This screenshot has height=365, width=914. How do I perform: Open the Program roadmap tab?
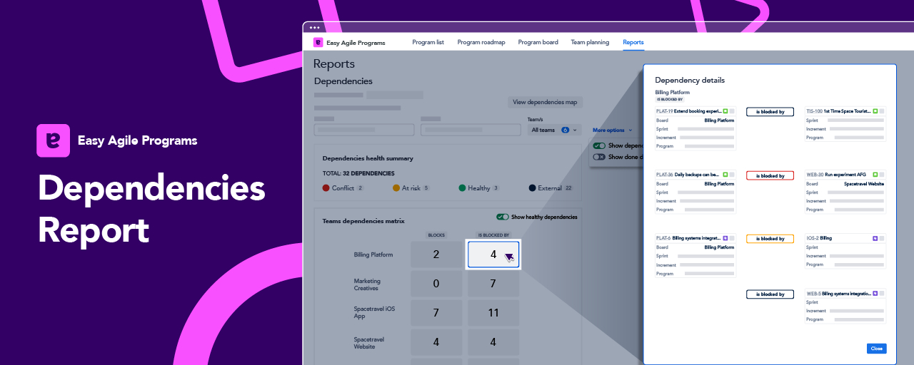pos(481,42)
